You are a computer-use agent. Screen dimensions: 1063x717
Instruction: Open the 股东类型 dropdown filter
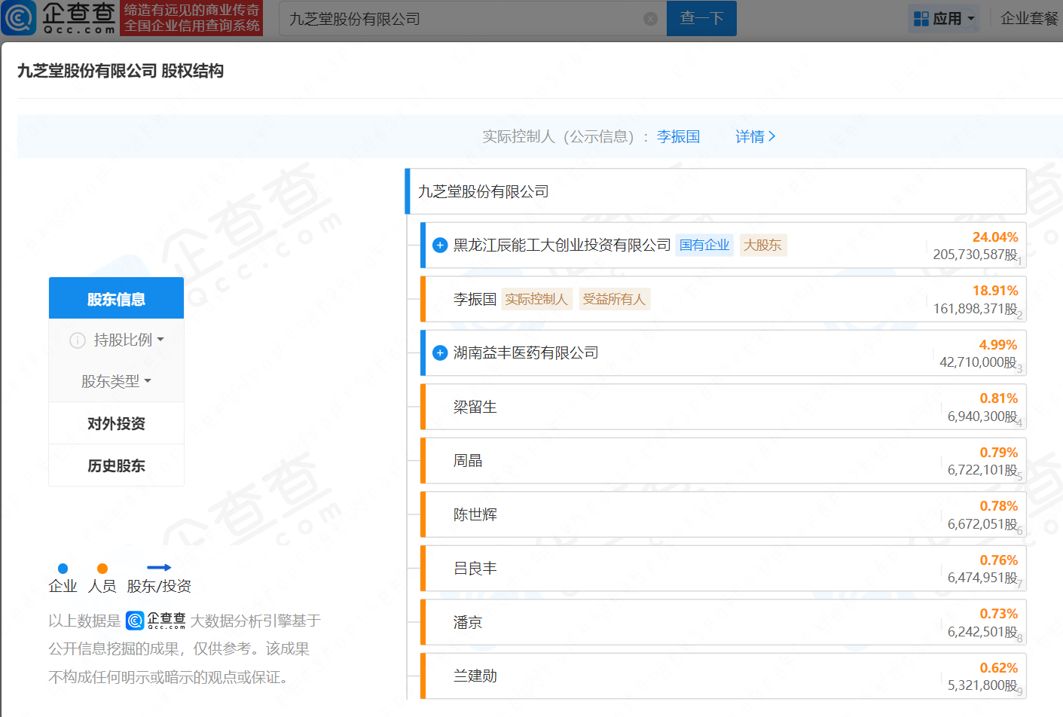[x=117, y=382]
